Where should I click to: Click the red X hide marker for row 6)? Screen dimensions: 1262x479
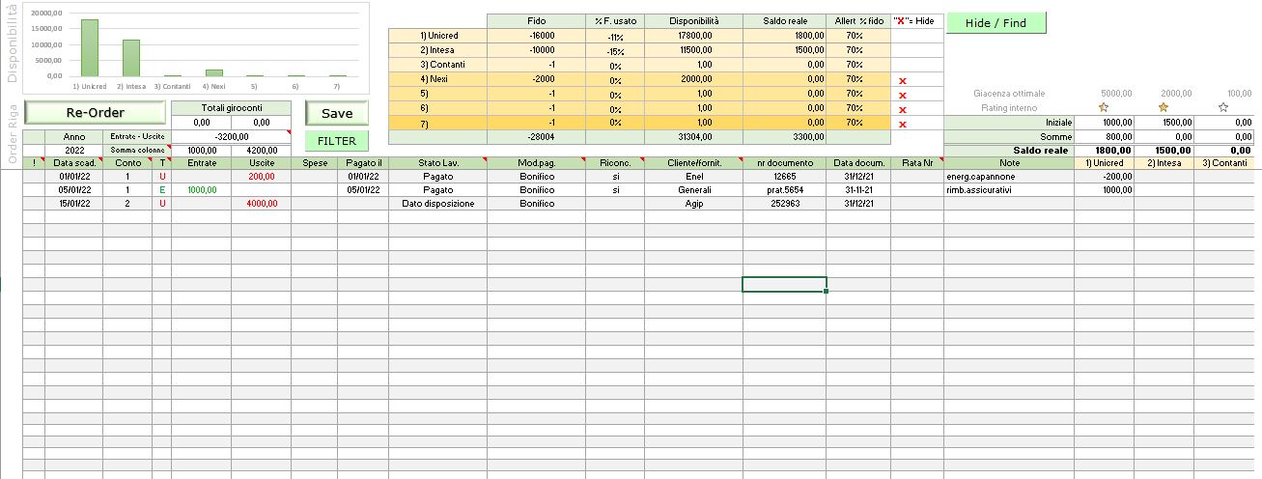(903, 110)
